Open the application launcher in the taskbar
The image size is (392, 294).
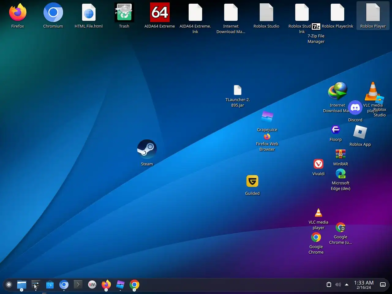click(x=9, y=285)
